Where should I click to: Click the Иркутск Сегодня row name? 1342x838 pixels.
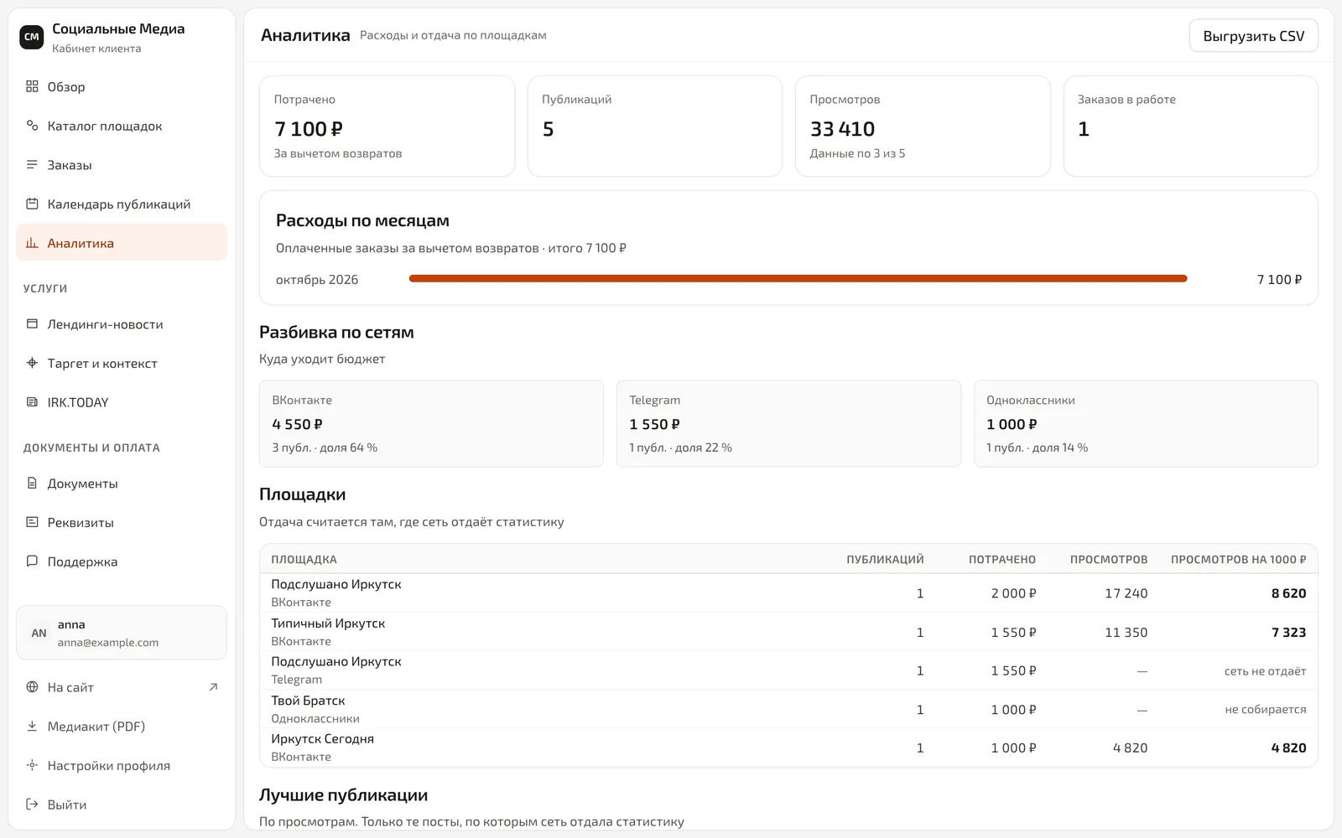click(x=322, y=739)
